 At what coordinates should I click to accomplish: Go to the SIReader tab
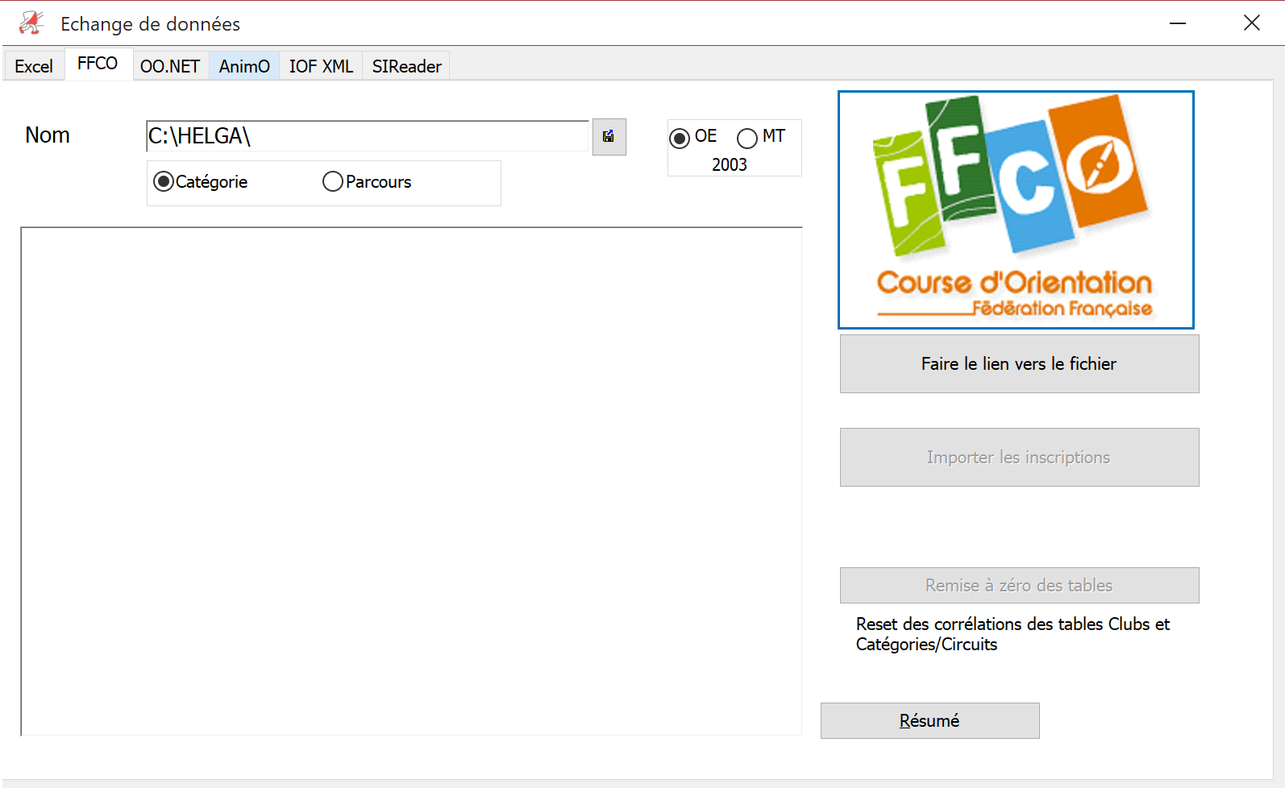[x=406, y=66]
